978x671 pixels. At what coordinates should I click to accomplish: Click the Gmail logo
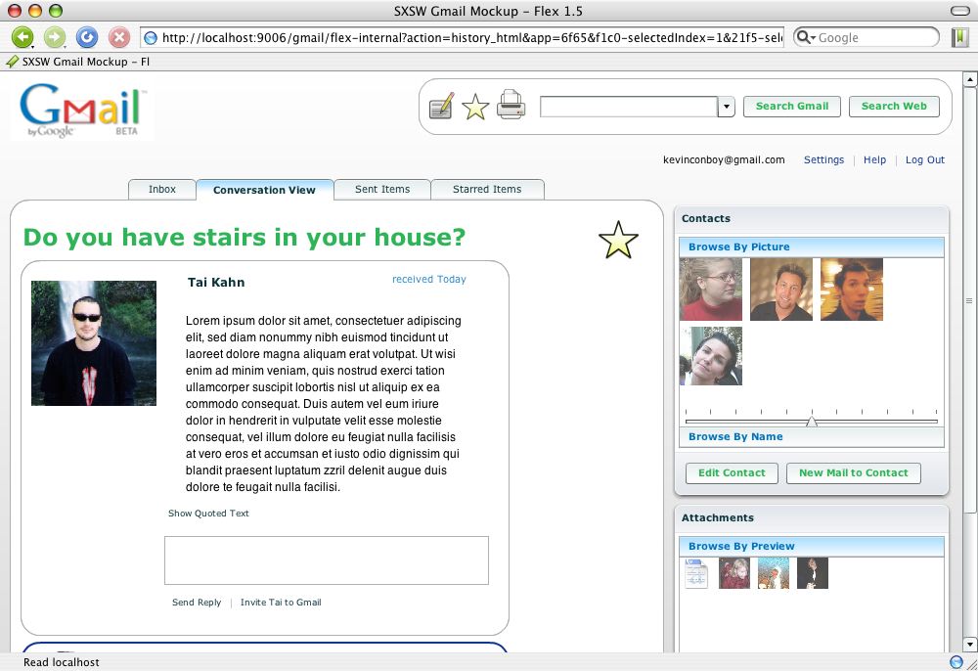pyautogui.click(x=83, y=111)
